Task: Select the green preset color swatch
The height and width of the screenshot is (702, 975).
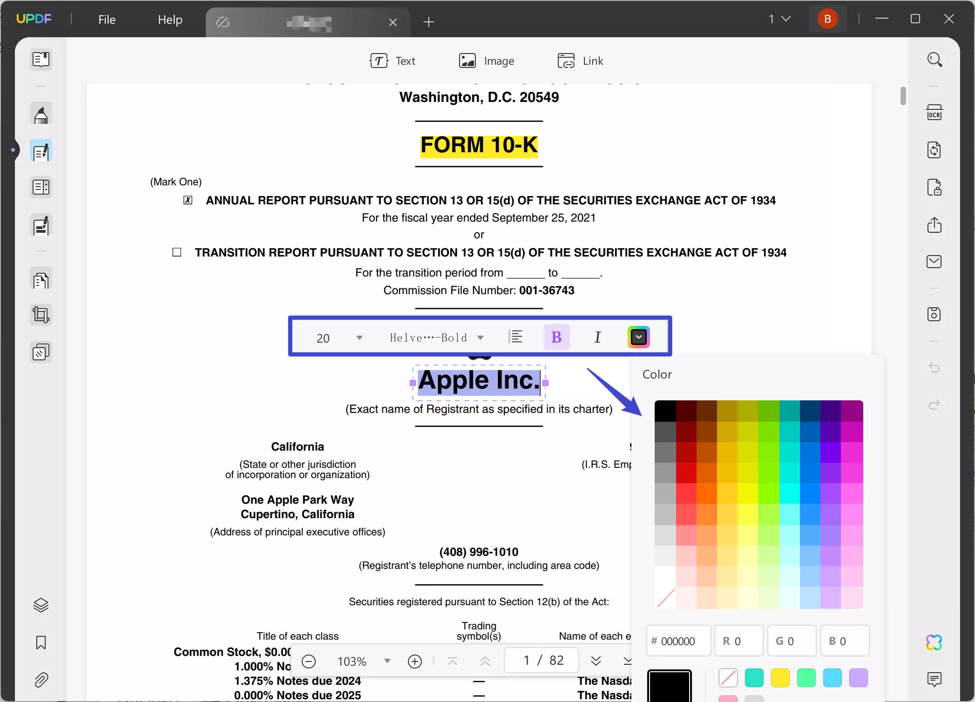Action: point(806,678)
